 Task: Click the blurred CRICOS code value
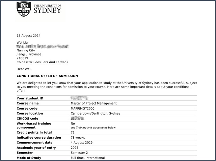tap(77, 118)
